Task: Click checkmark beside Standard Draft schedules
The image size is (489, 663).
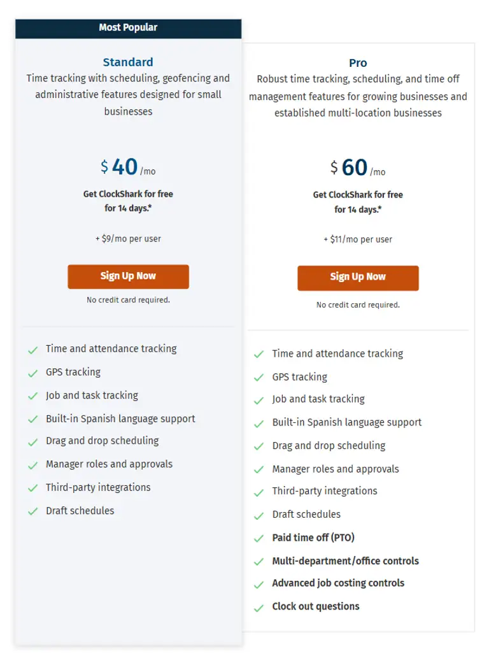Action: click(x=32, y=511)
